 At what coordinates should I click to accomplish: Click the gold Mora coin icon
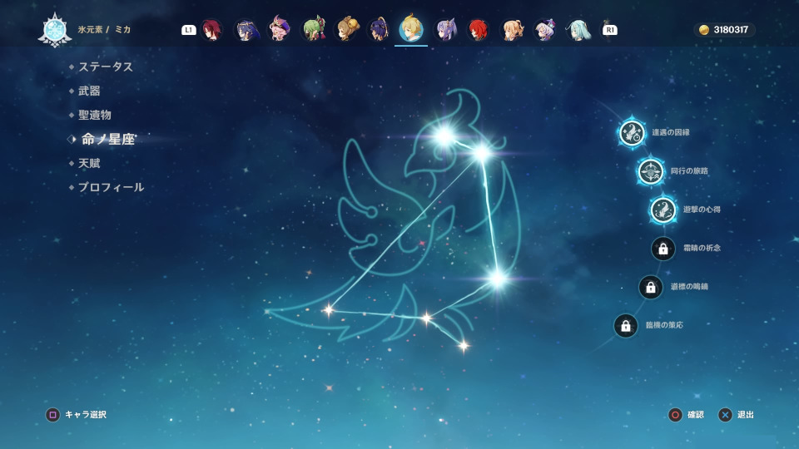click(704, 30)
